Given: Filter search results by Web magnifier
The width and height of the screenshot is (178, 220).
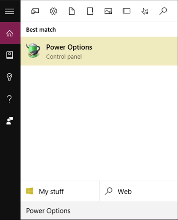Looking at the screenshot, I should click(163, 11).
